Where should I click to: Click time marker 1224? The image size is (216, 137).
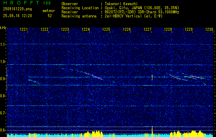pos(86,29)
